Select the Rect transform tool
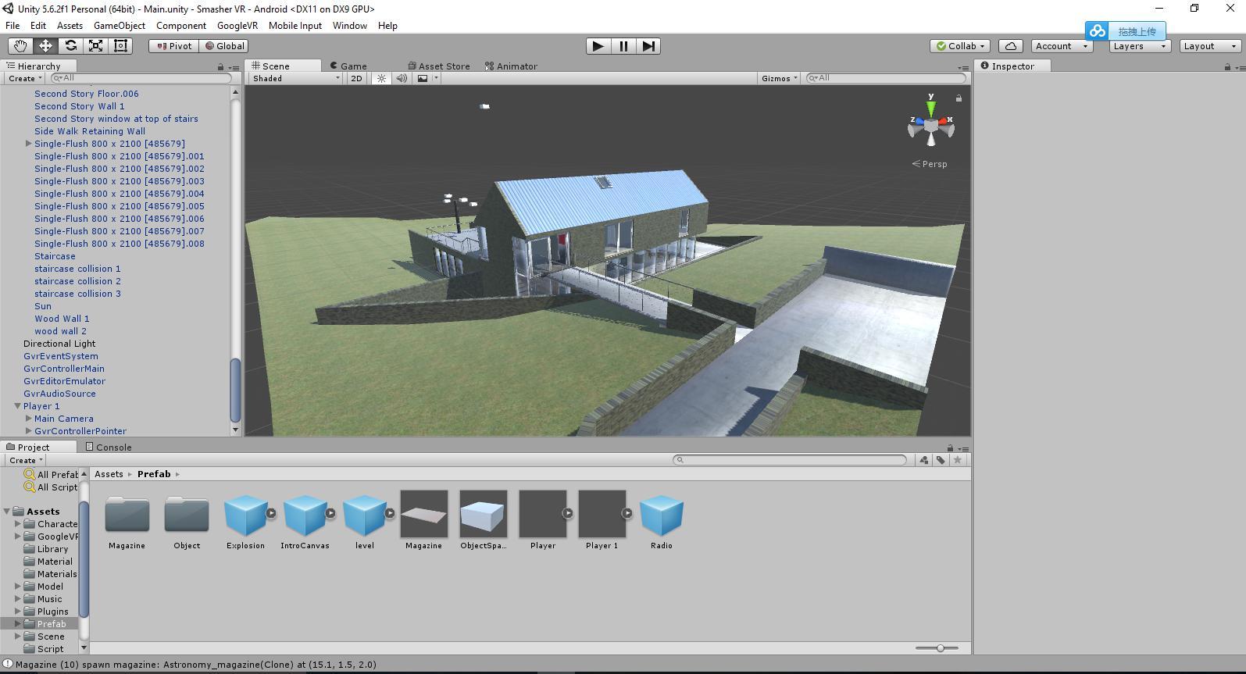 click(x=120, y=46)
